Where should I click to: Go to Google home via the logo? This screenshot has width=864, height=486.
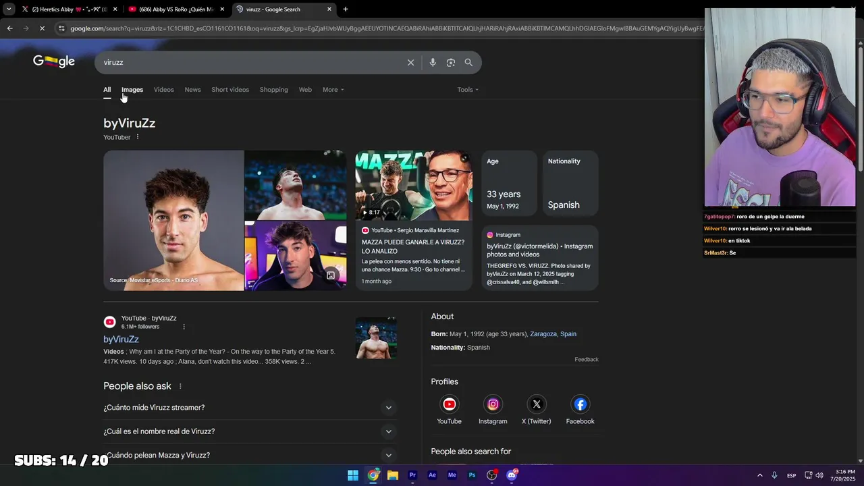54,61
